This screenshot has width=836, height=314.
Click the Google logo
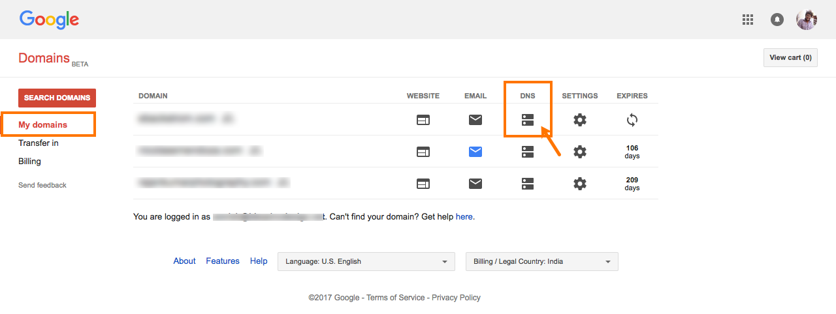point(49,20)
